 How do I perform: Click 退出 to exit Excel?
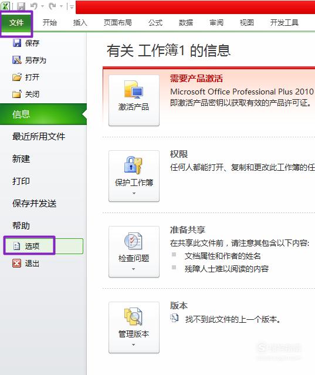[32, 263]
